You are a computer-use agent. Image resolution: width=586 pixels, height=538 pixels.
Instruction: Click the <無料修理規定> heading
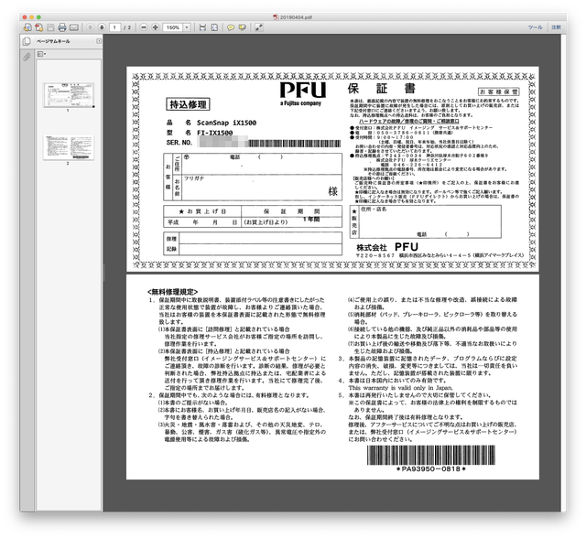172,292
